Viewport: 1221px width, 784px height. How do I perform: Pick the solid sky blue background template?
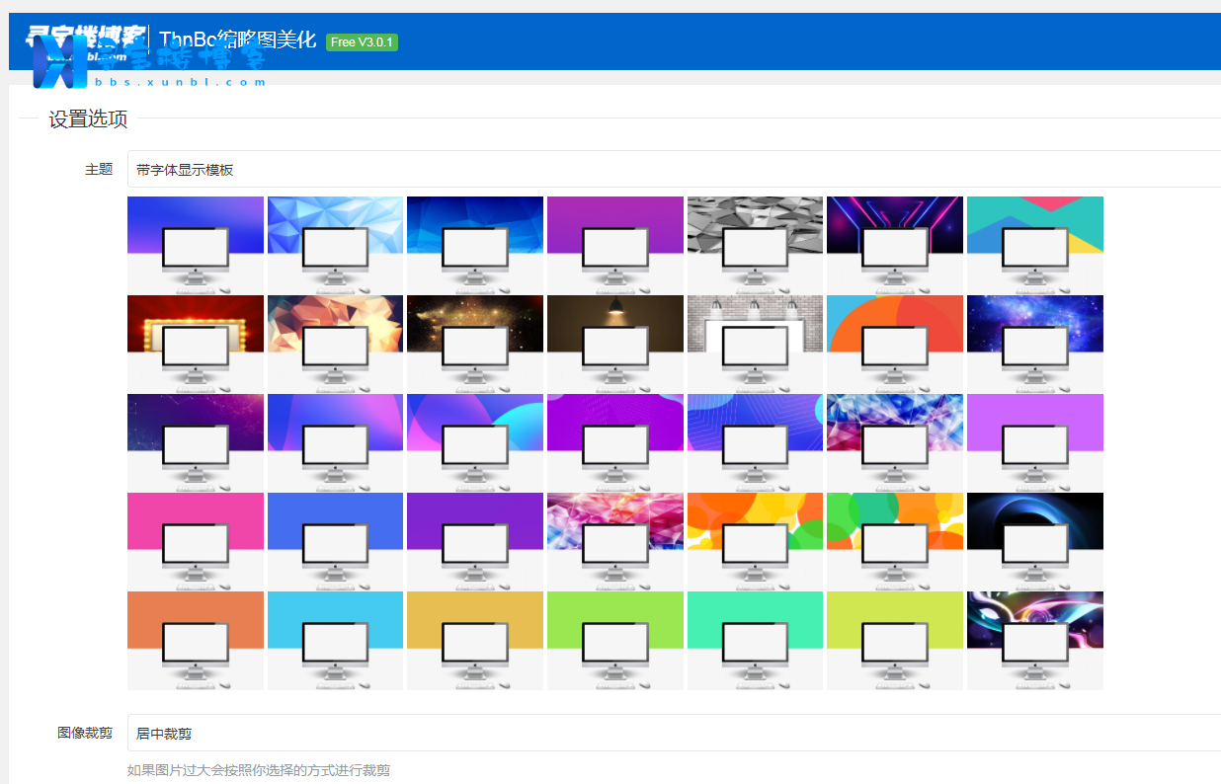[x=335, y=640]
